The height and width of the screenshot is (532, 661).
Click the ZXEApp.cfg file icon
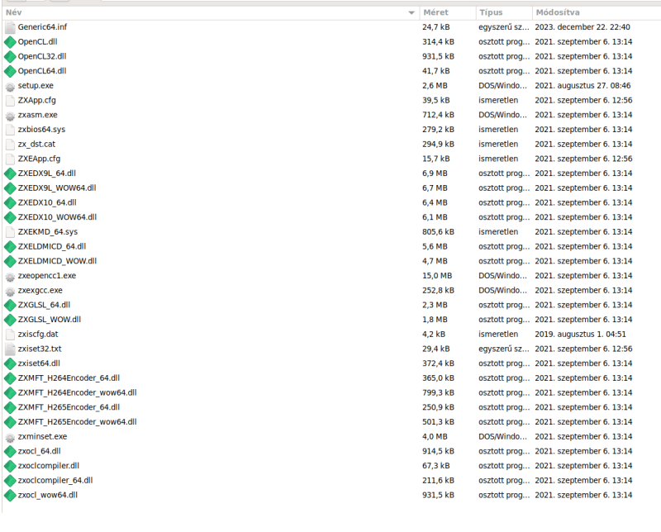click(x=10, y=159)
